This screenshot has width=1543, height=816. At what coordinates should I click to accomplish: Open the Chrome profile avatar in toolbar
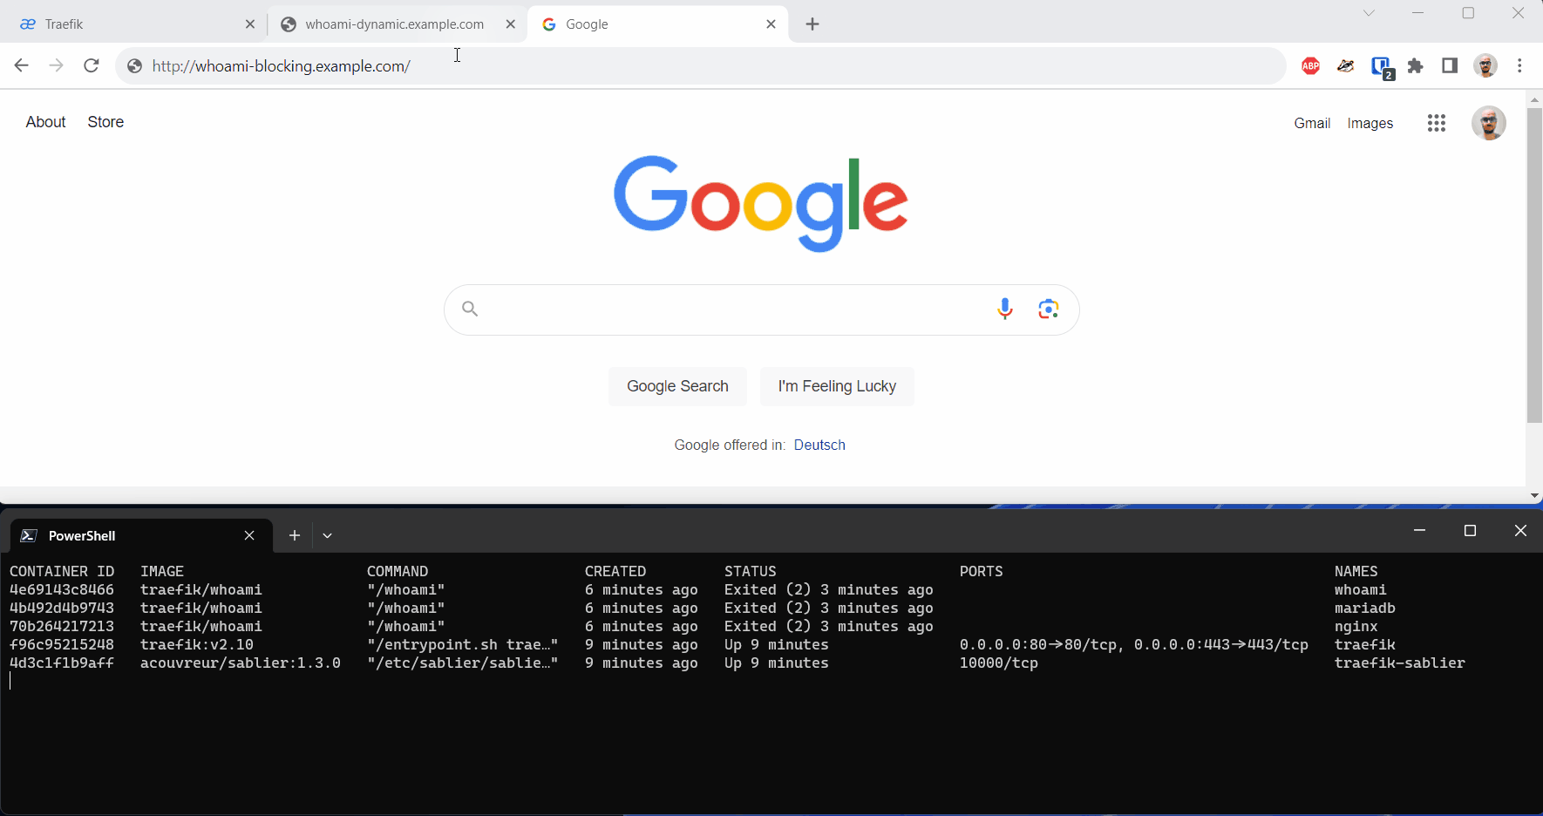(x=1485, y=65)
